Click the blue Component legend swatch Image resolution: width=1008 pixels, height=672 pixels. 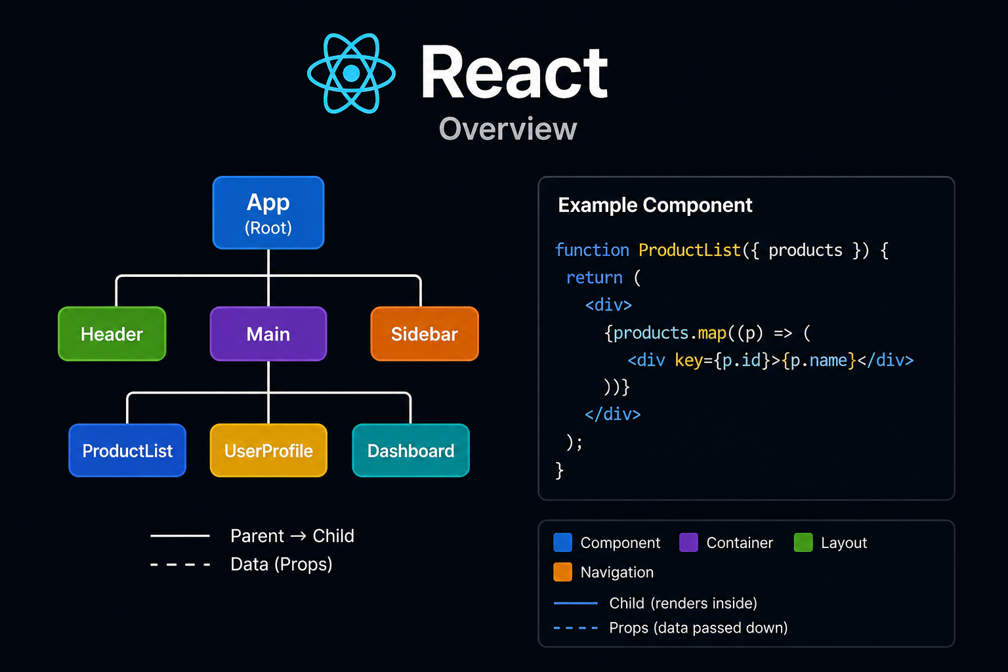point(563,543)
